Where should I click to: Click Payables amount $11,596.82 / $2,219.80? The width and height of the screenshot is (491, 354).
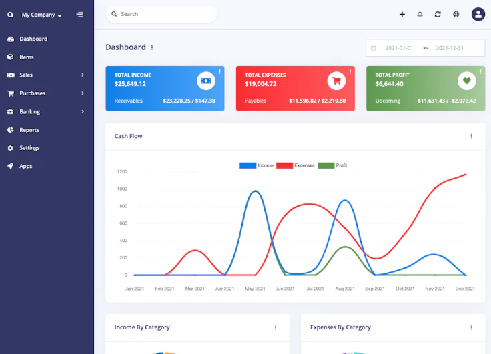tap(317, 101)
